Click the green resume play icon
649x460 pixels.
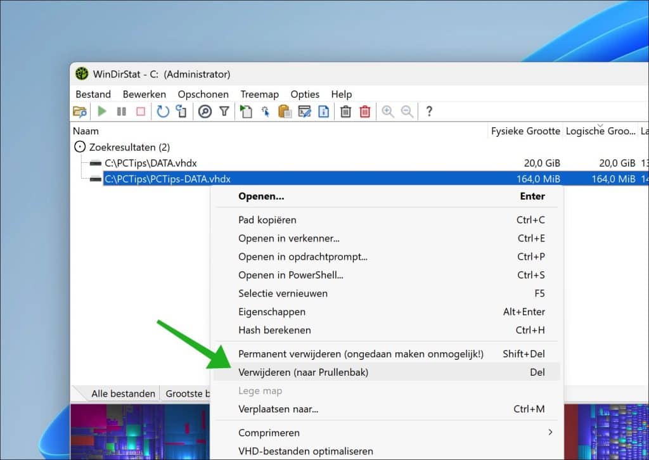(102, 112)
